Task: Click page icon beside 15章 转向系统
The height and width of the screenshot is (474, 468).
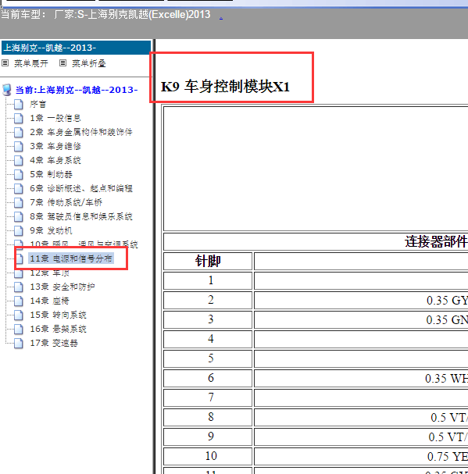Action: tap(19, 315)
